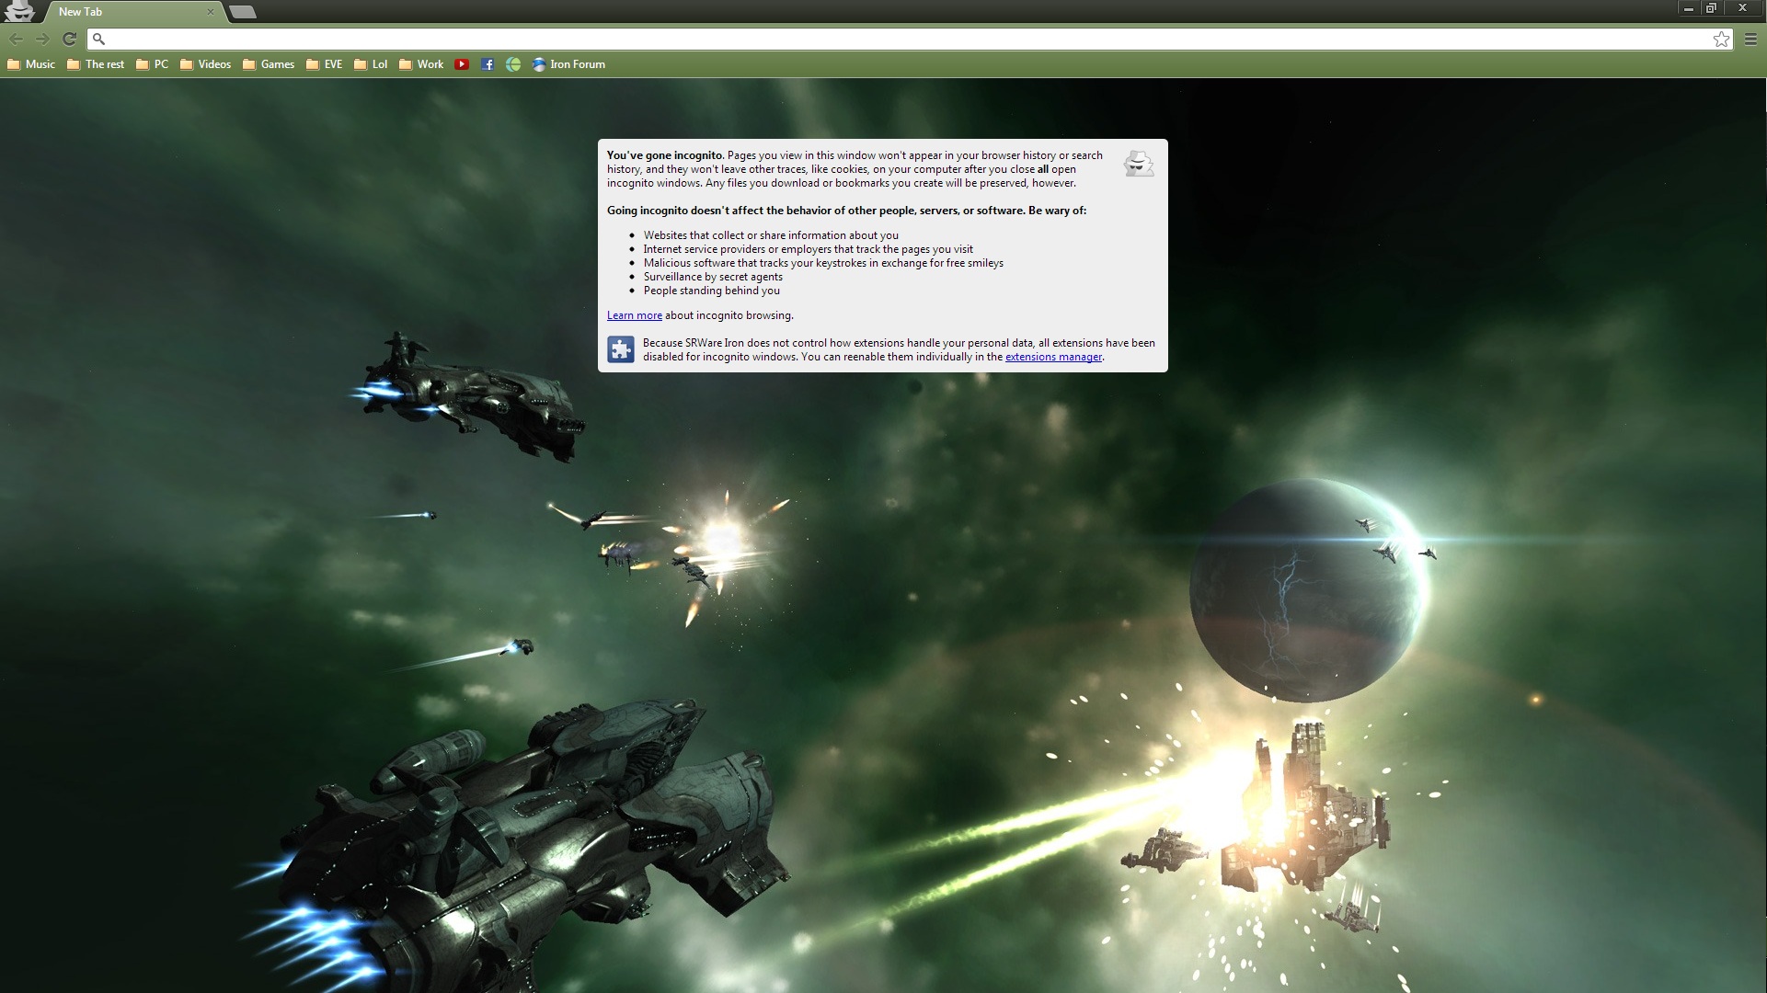Open the browser hamburger menu
Image resolution: width=1767 pixels, height=993 pixels.
pos(1750,39)
